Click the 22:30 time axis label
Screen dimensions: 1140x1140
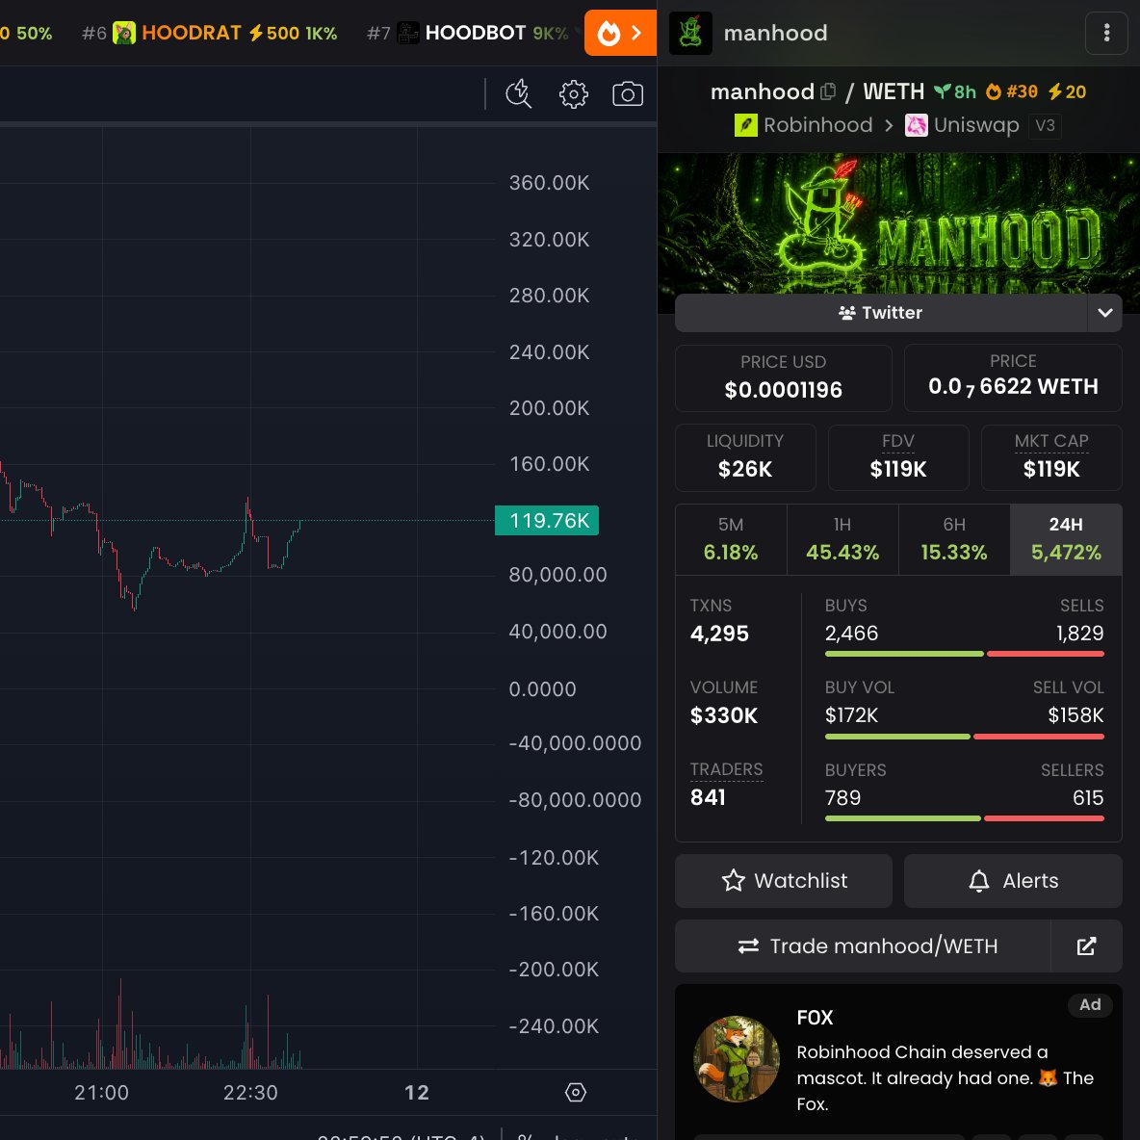pyautogui.click(x=250, y=1092)
